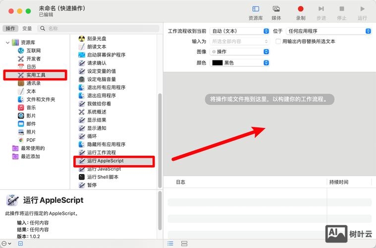The image size is (376, 248).
Task: Select the 退出所有应用程序 action
Action: (102, 87)
